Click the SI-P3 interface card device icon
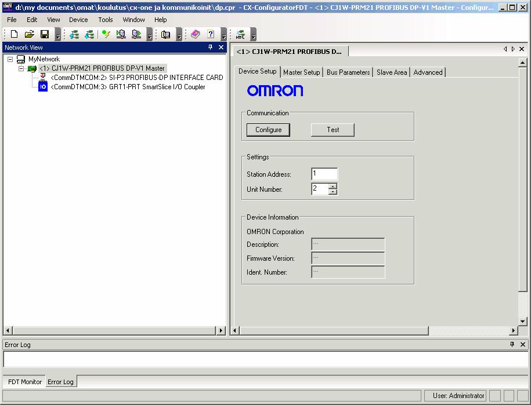The height and width of the screenshot is (405, 531). click(x=43, y=78)
